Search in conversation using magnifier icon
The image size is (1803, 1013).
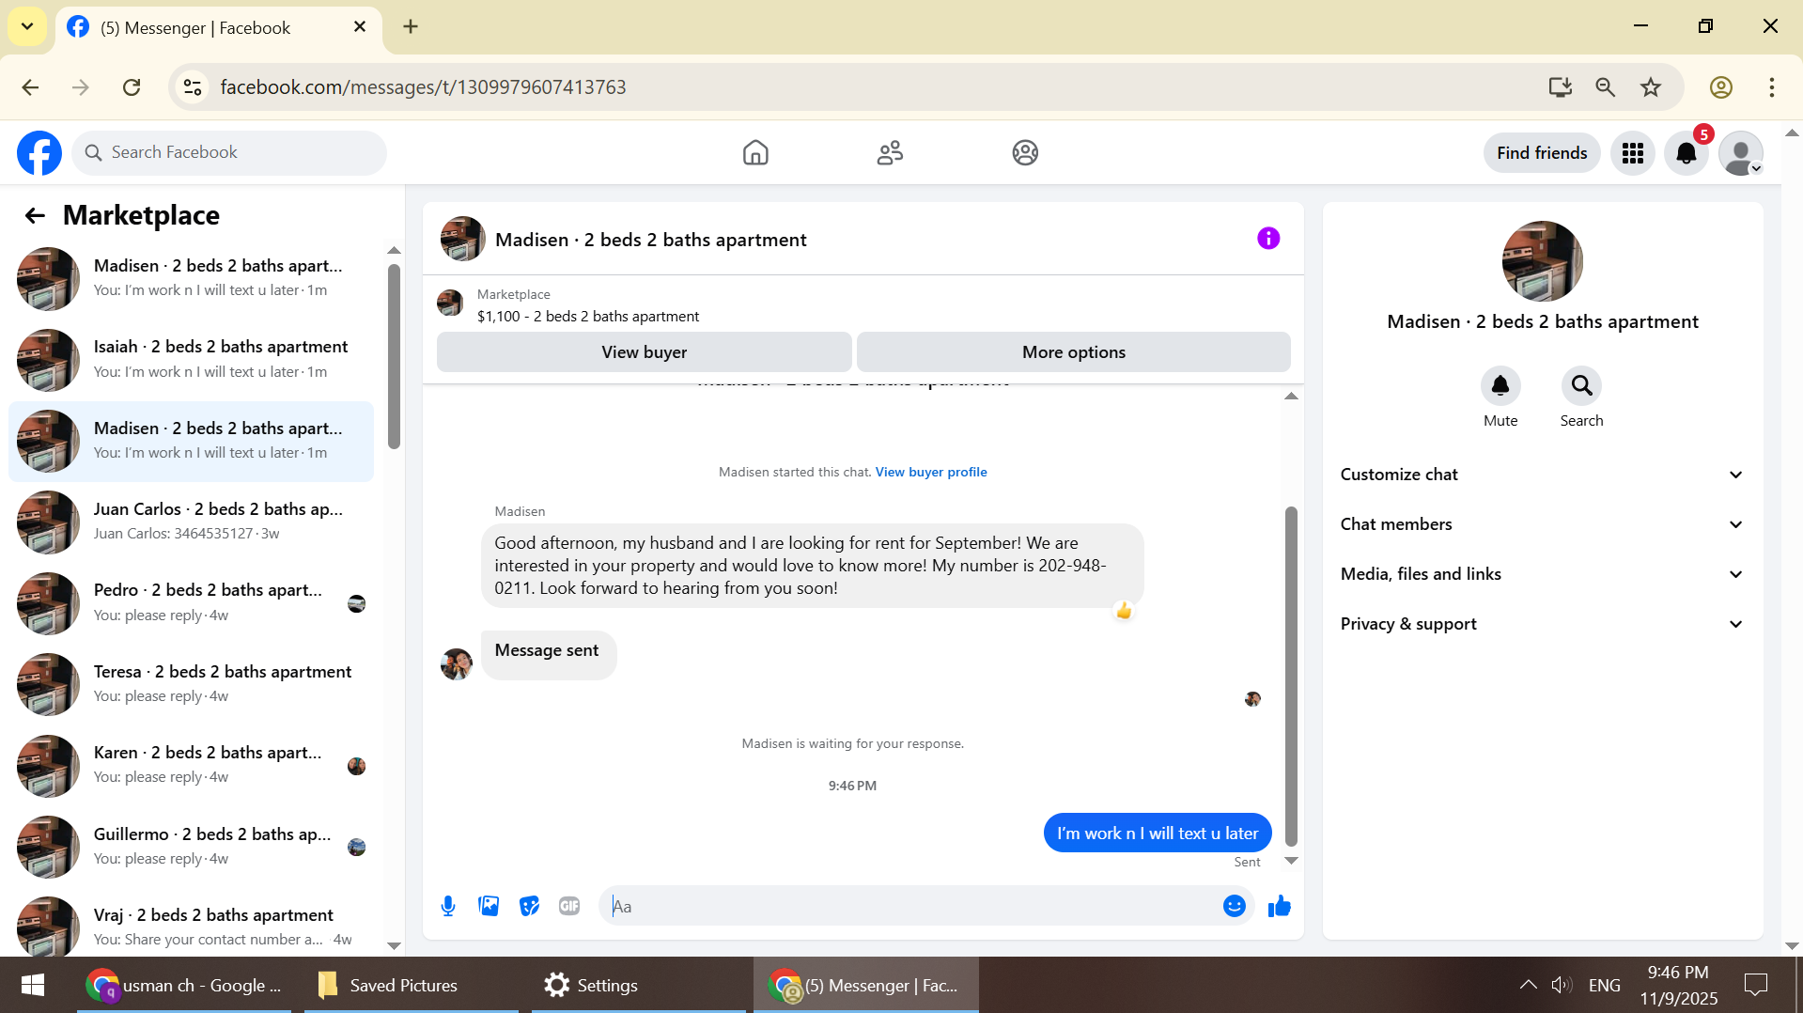point(1582,385)
